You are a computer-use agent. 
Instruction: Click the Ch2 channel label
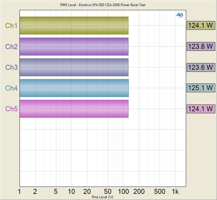[x=11, y=47]
